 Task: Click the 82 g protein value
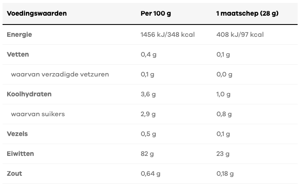point(147,154)
